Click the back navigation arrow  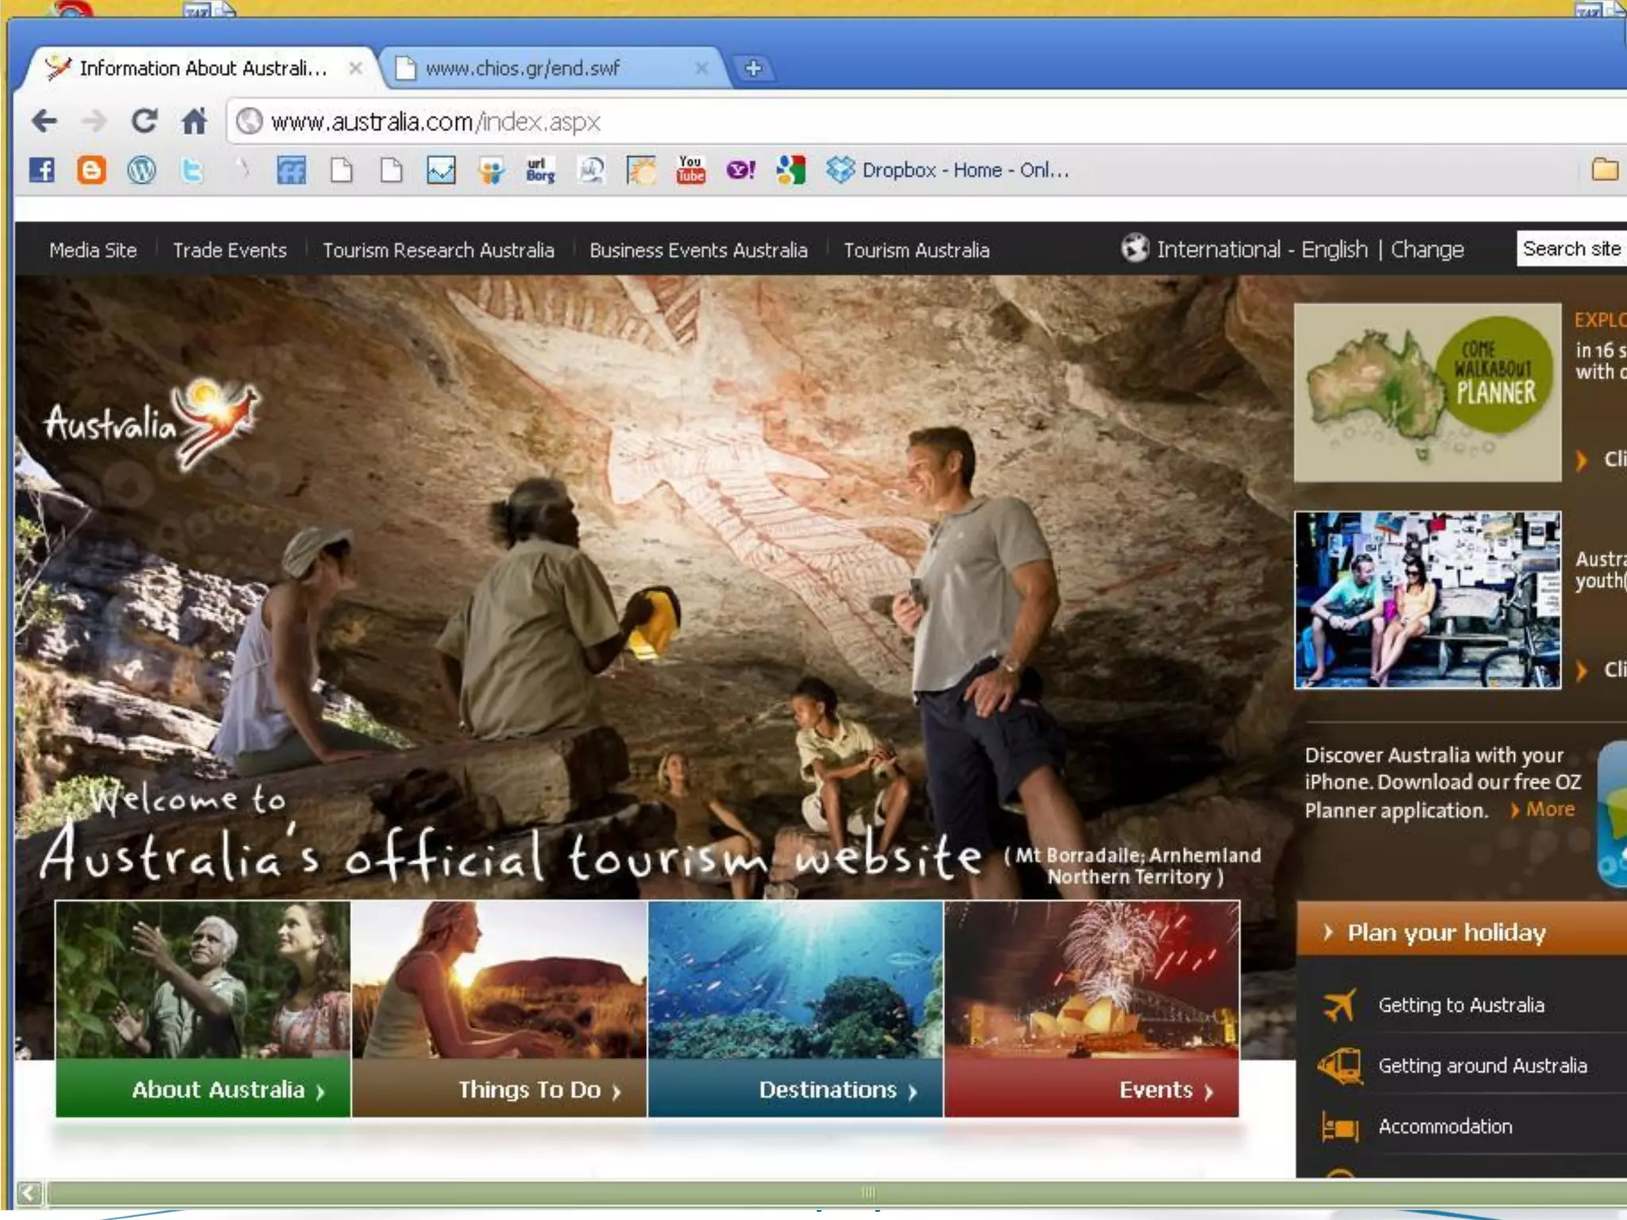pos(44,122)
